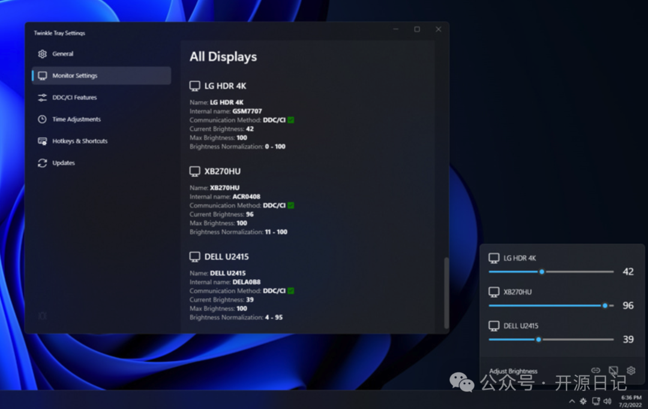Click the volume speaker icon in taskbar
Viewport: 648px width, 409px height.
pyautogui.click(x=607, y=401)
